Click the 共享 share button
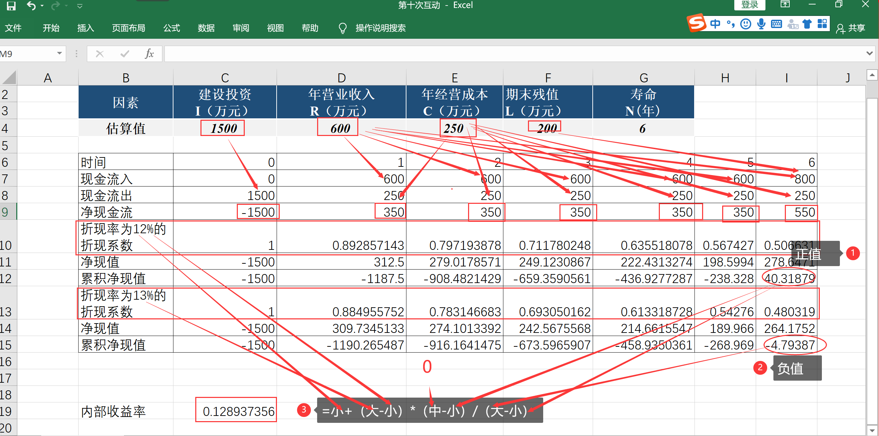879x436 pixels. pos(851,28)
